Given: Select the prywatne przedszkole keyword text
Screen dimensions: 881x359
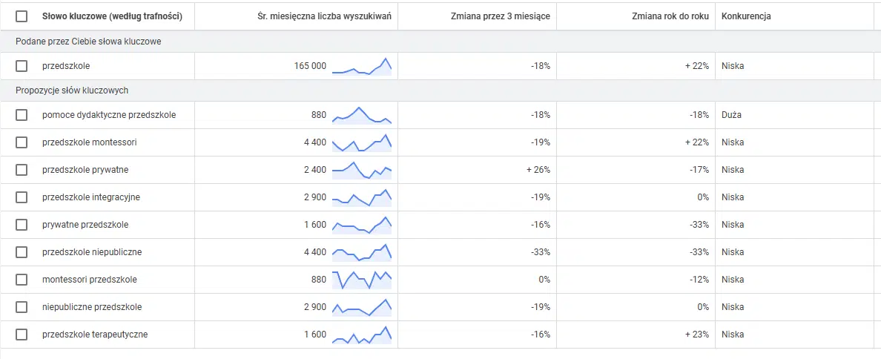Looking at the screenshot, I should 85,225.
